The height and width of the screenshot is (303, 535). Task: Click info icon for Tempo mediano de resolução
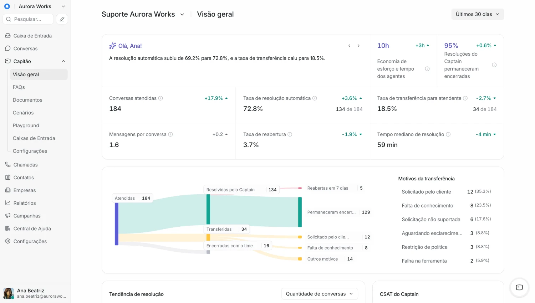point(448,134)
